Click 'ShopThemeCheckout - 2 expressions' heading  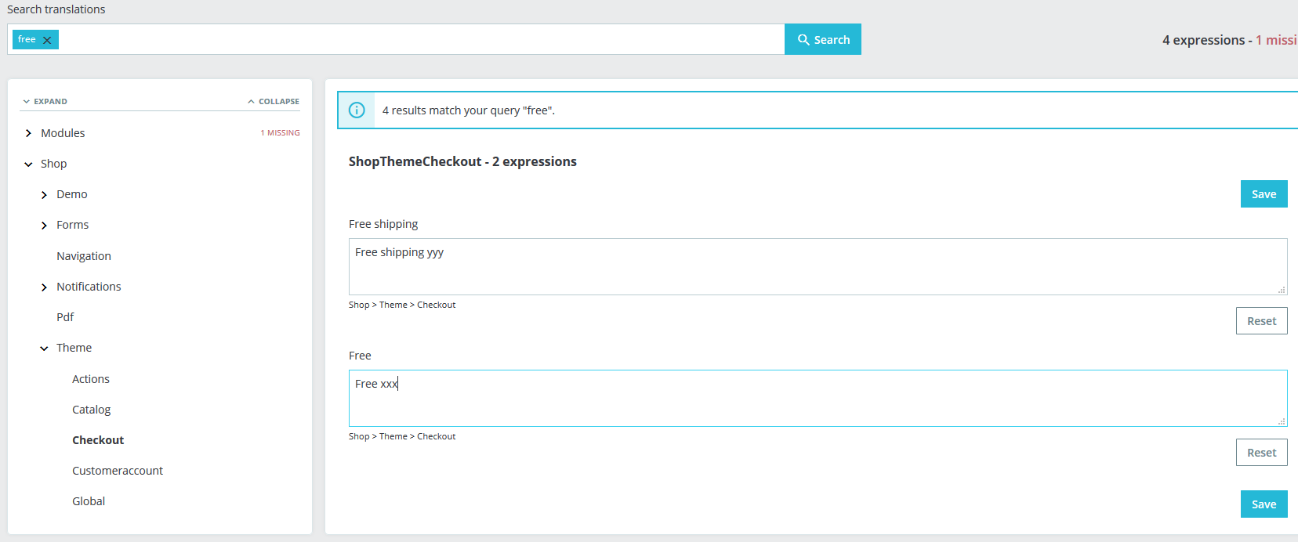point(462,161)
